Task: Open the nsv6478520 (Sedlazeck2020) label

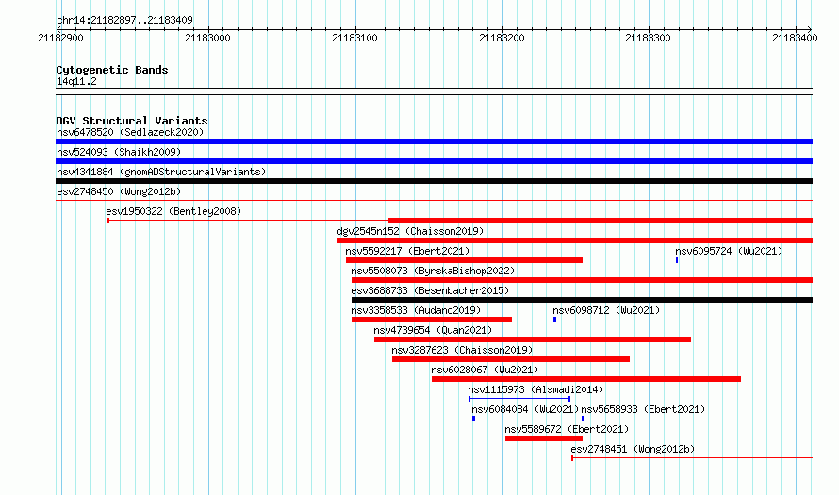Action: click(x=130, y=132)
